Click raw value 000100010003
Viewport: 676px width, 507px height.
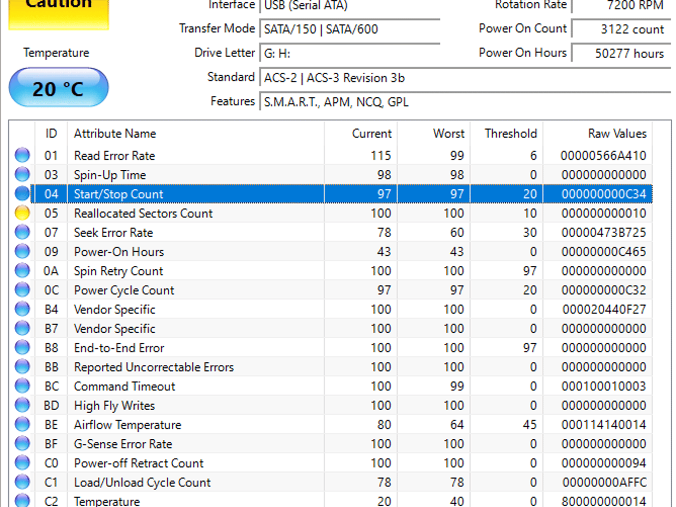604,386
